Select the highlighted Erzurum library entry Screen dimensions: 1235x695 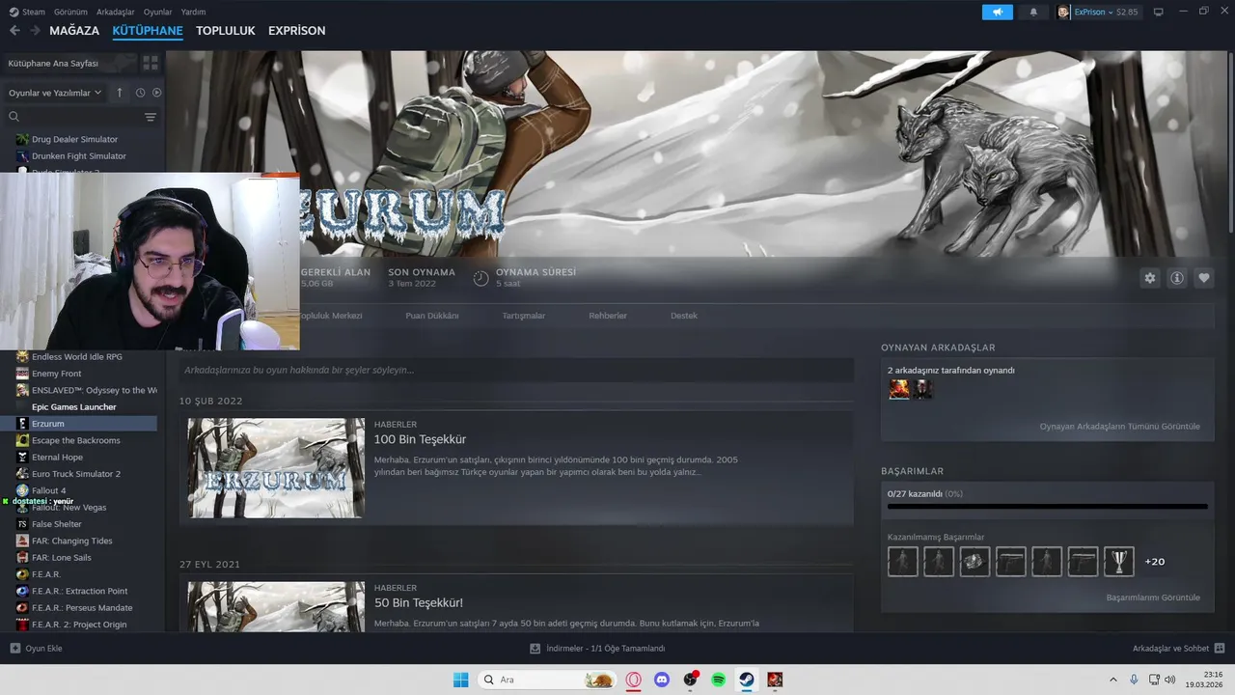click(x=79, y=424)
